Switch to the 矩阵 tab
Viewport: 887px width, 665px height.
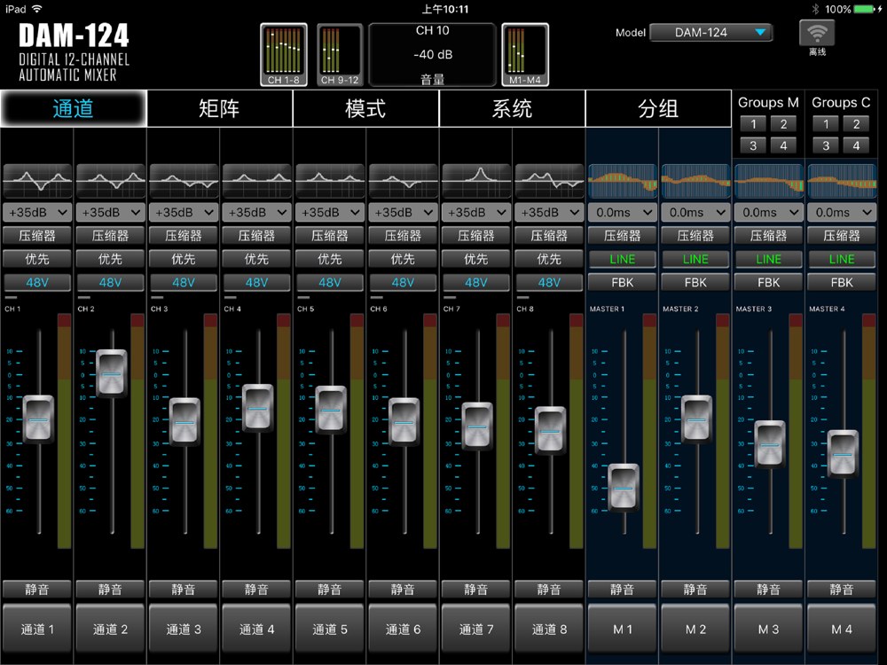point(219,108)
